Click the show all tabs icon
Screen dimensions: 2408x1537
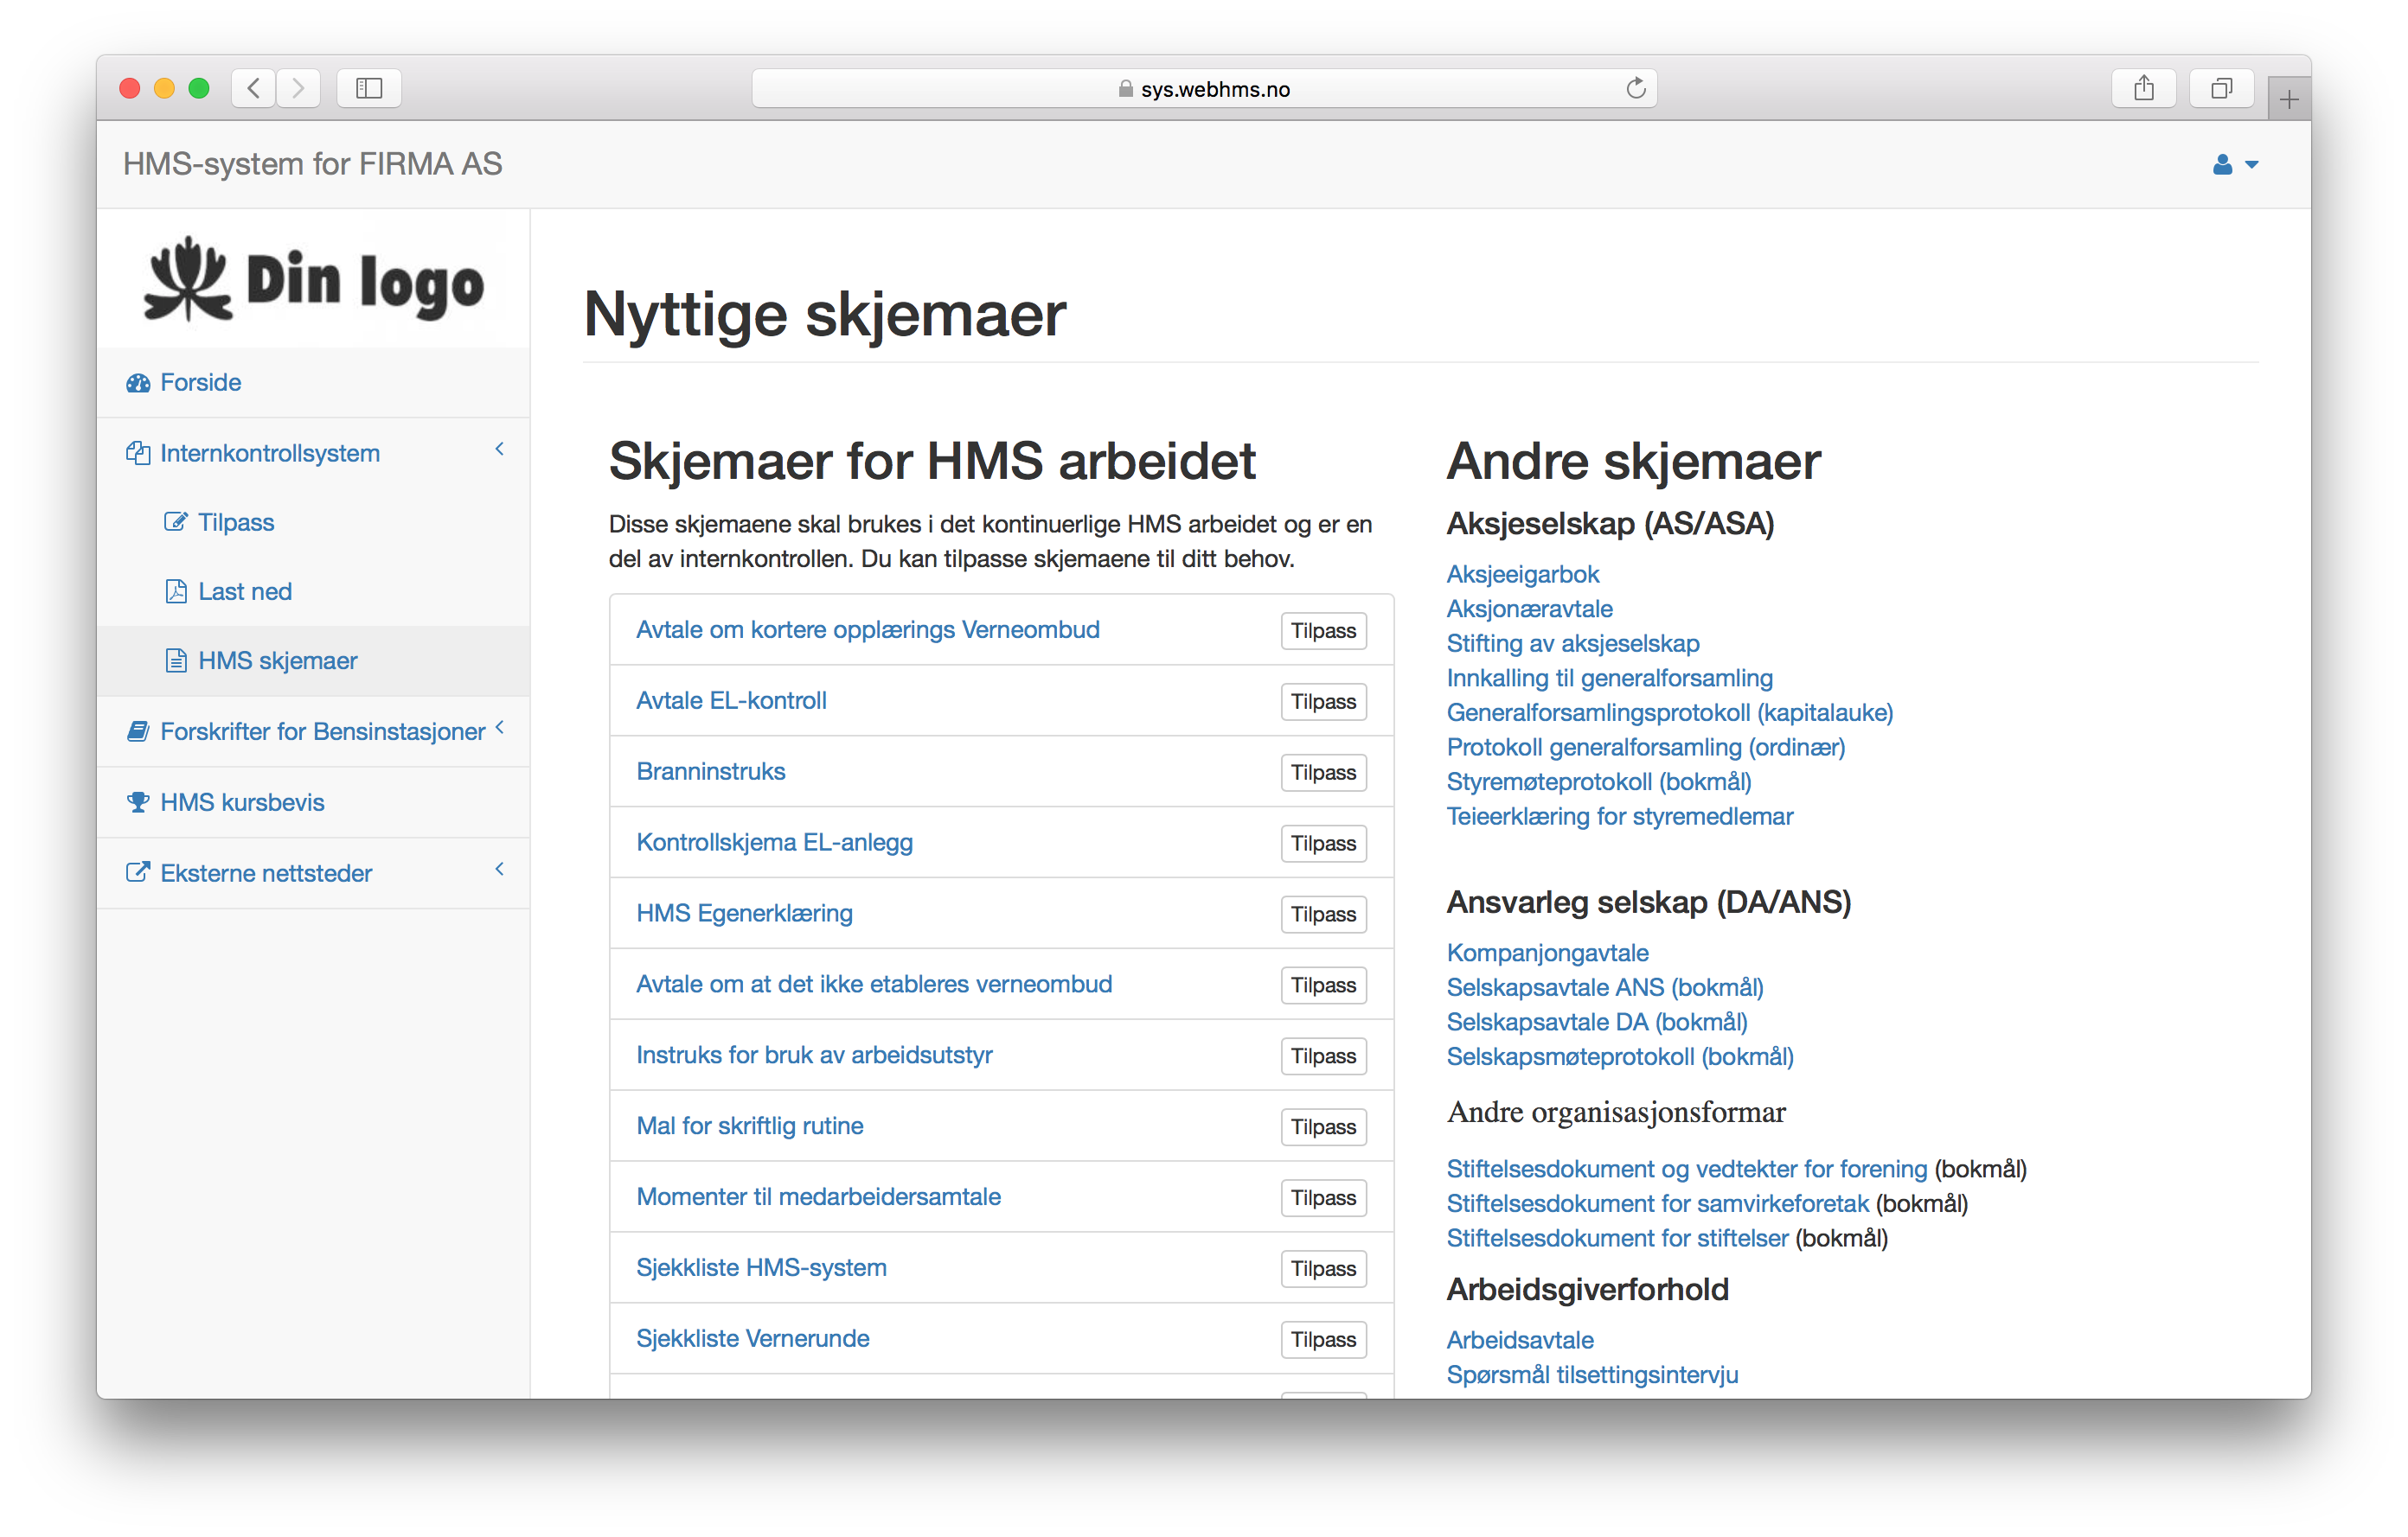(x=2221, y=88)
